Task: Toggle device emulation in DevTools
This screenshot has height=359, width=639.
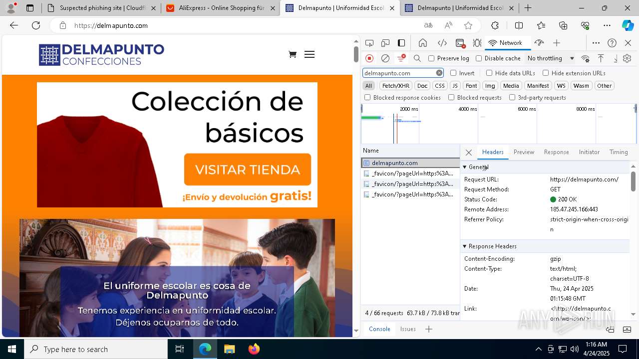Action: pyautogui.click(x=385, y=43)
